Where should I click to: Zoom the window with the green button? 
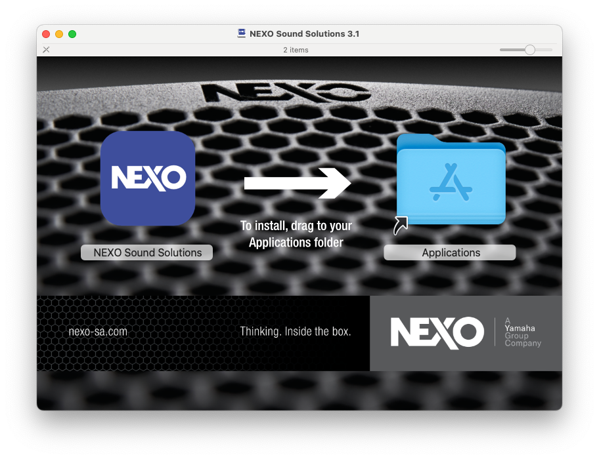tap(72, 34)
